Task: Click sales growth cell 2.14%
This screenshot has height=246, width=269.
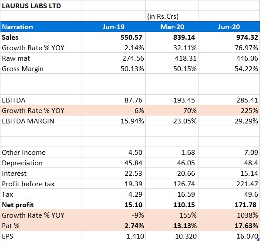Action: point(114,48)
